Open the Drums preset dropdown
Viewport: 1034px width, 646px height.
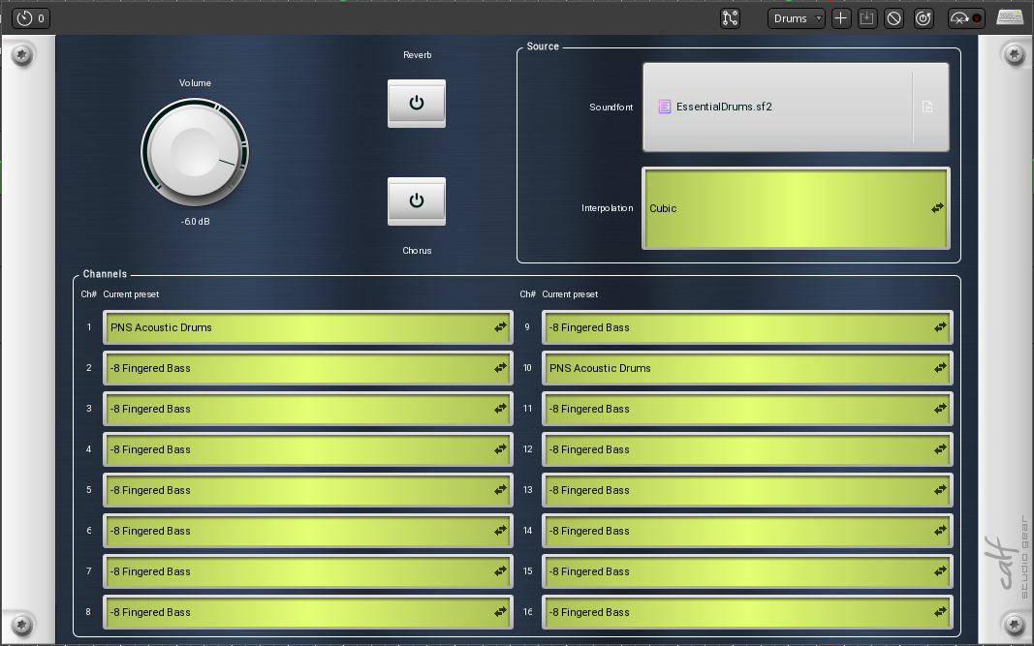tap(797, 18)
